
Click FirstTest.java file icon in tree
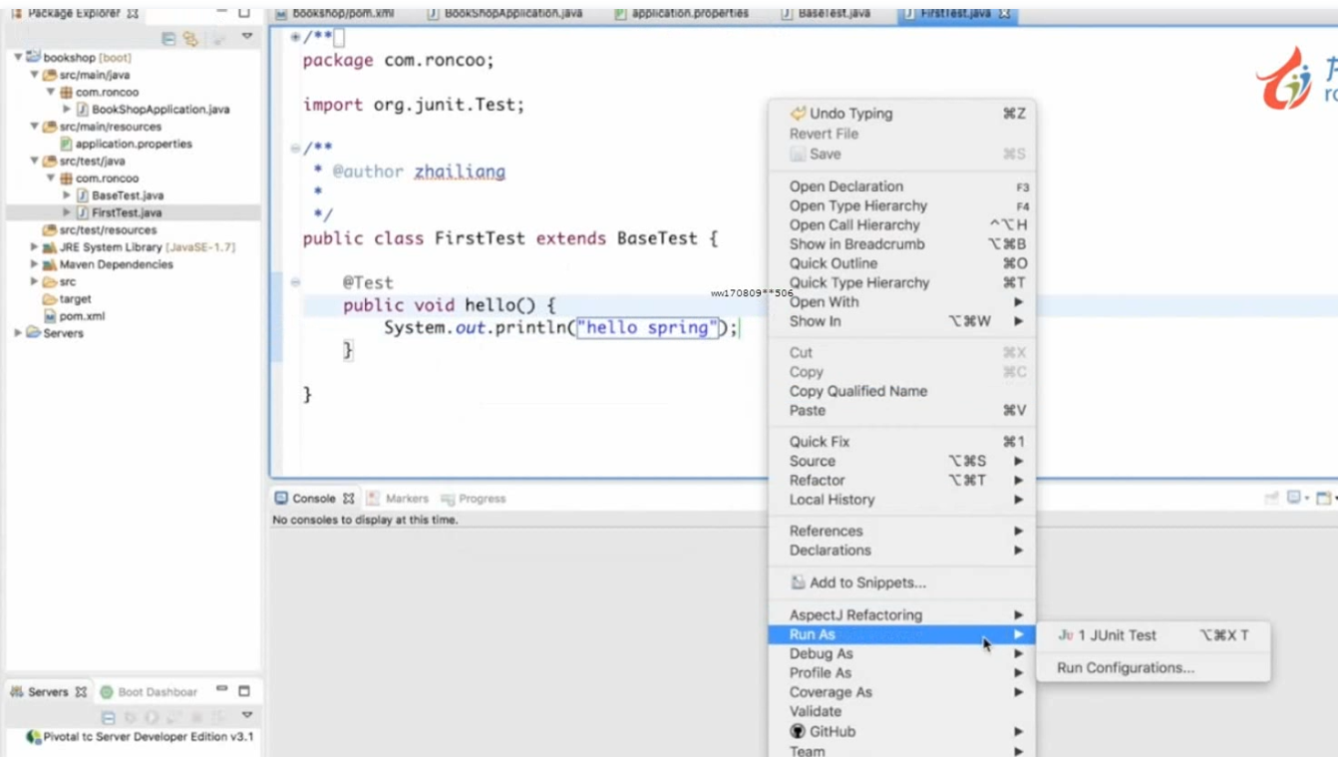[x=83, y=212]
